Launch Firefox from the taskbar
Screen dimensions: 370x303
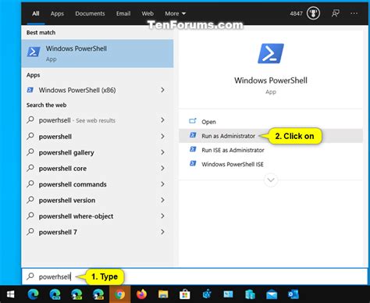click(x=141, y=294)
